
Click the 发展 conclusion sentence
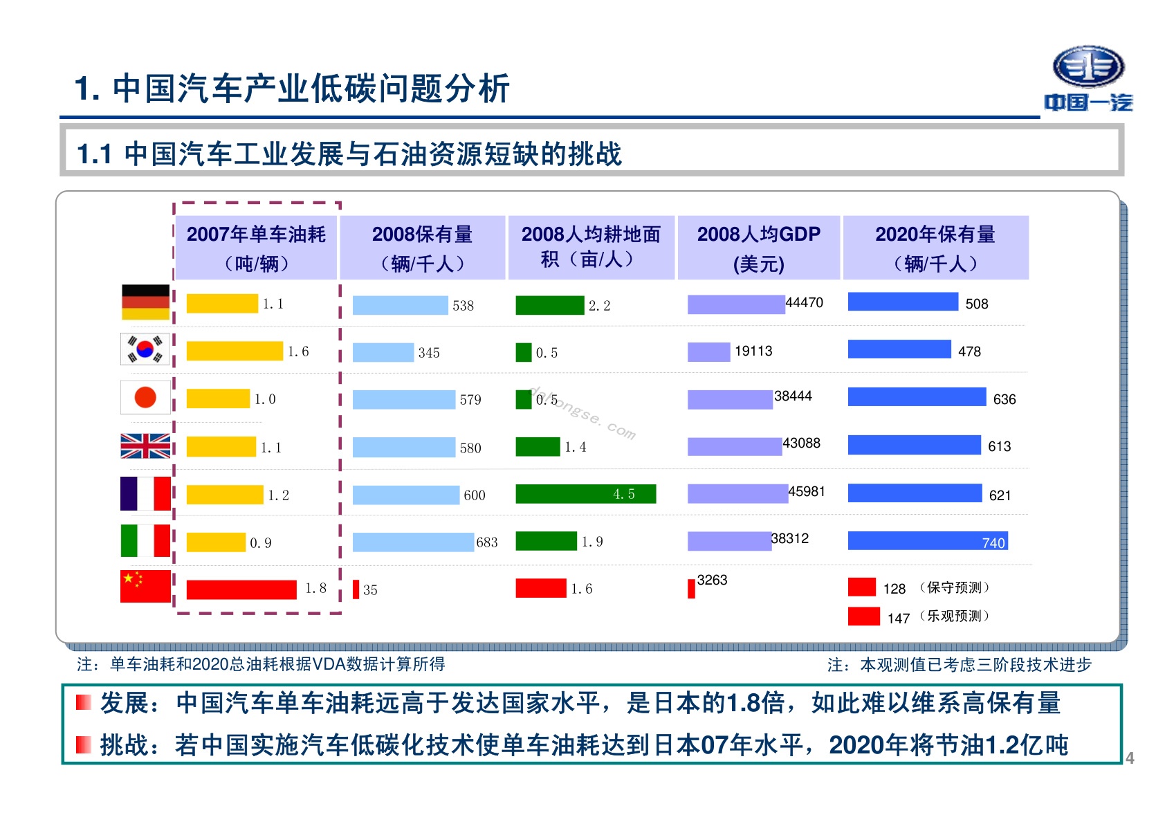point(580,703)
